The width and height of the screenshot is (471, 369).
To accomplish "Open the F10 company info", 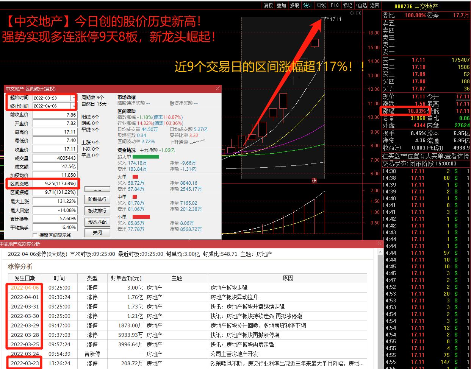I will coord(335,5).
